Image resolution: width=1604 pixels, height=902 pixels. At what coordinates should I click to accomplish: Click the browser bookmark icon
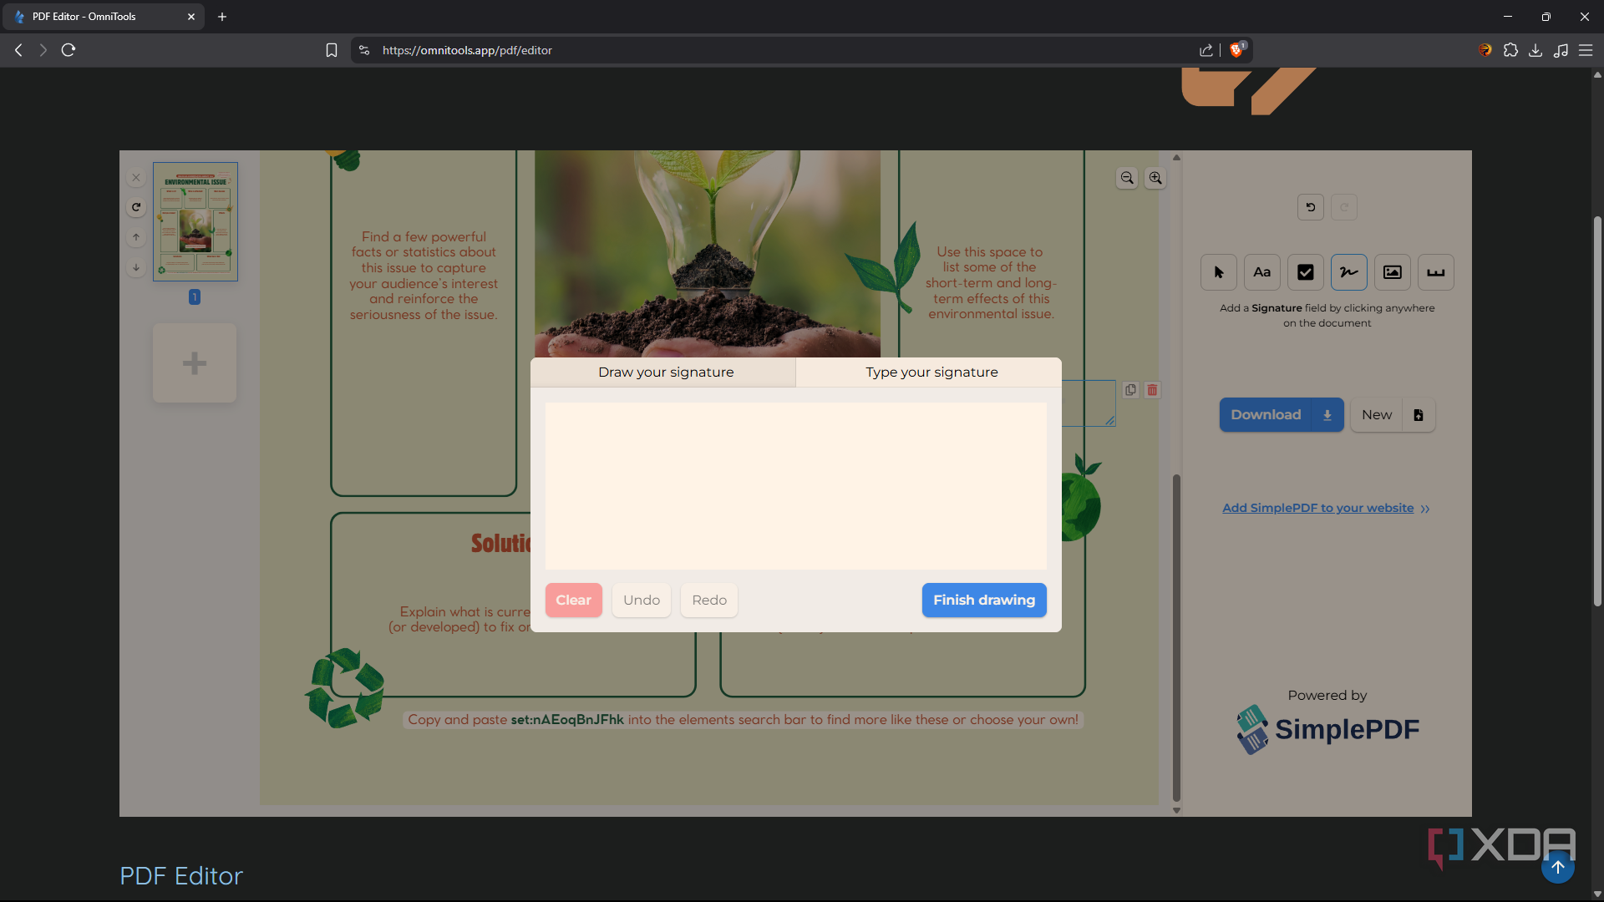[331, 50]
